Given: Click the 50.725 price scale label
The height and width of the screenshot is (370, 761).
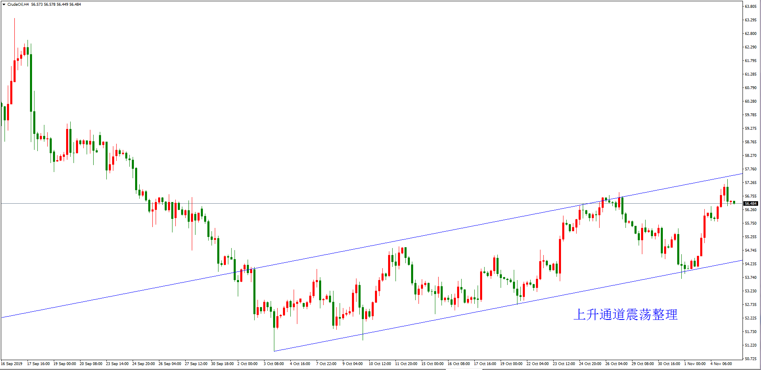Looking at the screenshot, I should pos(751,359).
